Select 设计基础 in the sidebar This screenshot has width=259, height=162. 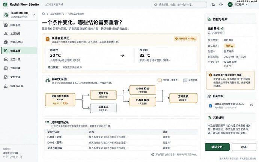(19, 51)
